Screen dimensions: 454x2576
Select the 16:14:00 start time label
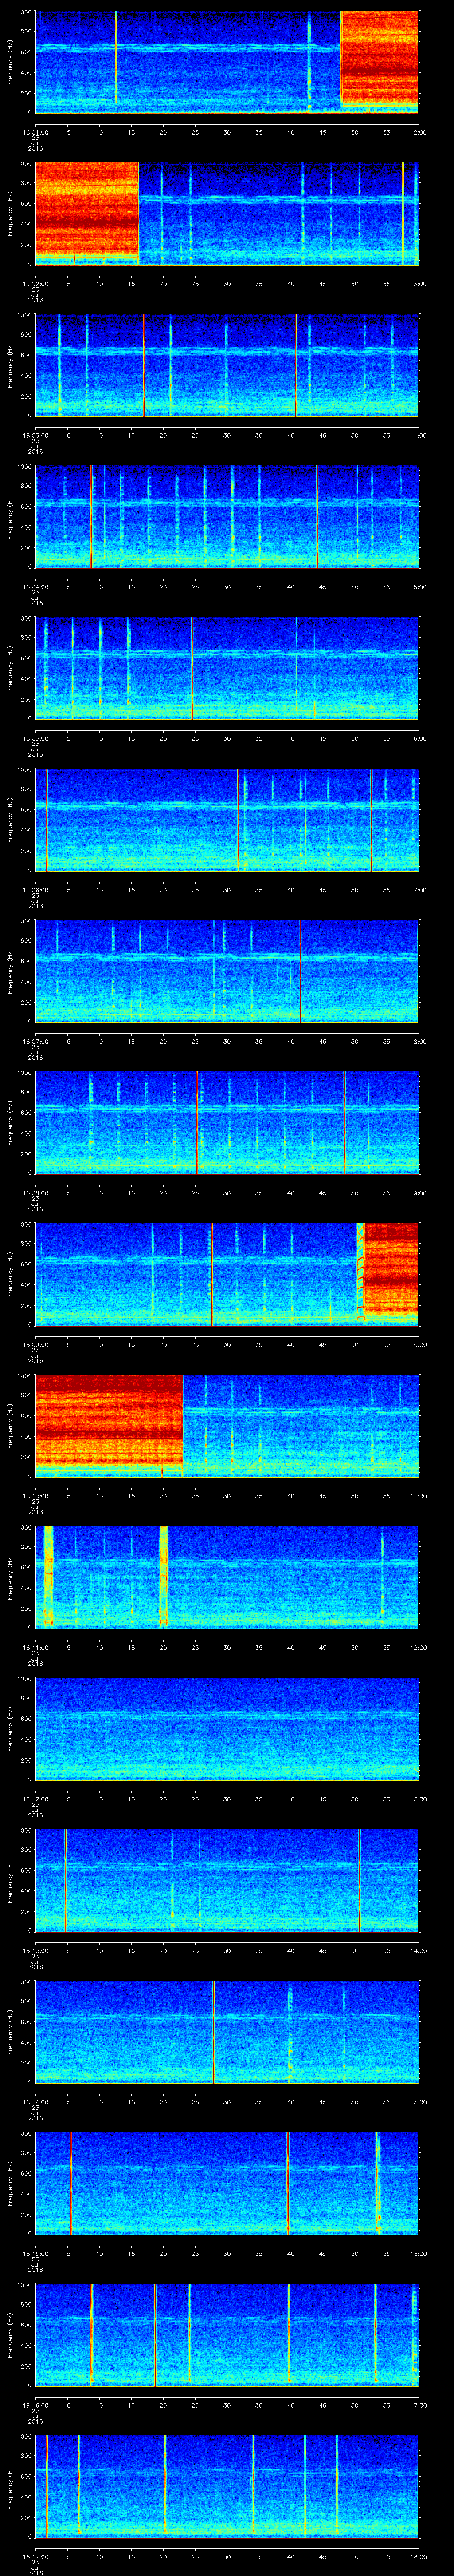pos(35,2102)
